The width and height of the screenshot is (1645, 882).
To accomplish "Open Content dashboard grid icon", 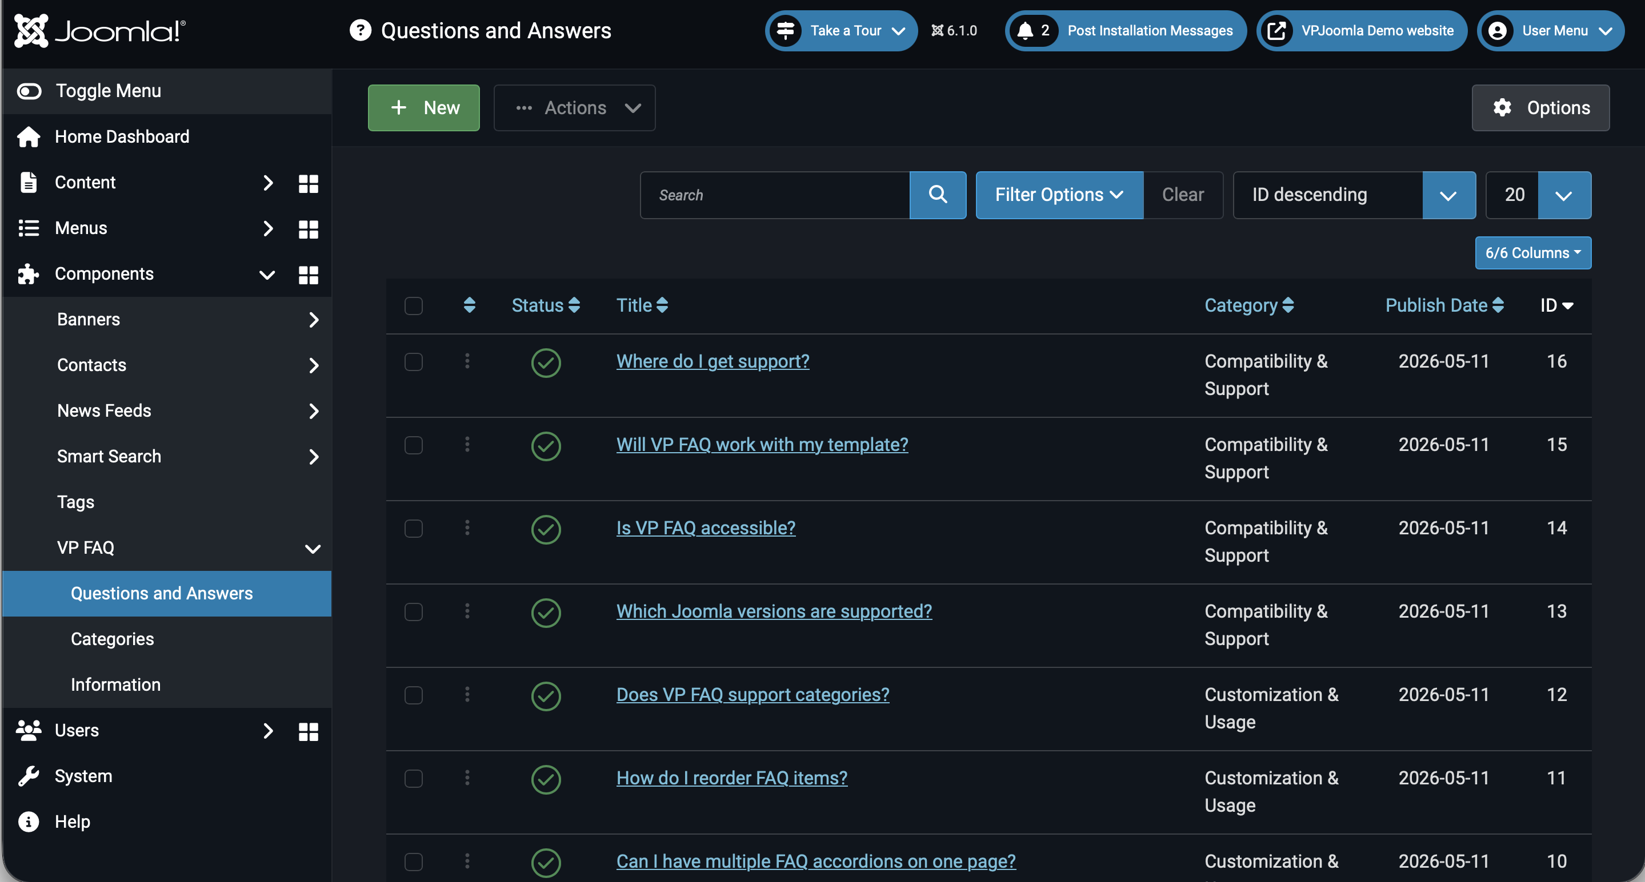I will pyautogui.click(x=309, y=183).
